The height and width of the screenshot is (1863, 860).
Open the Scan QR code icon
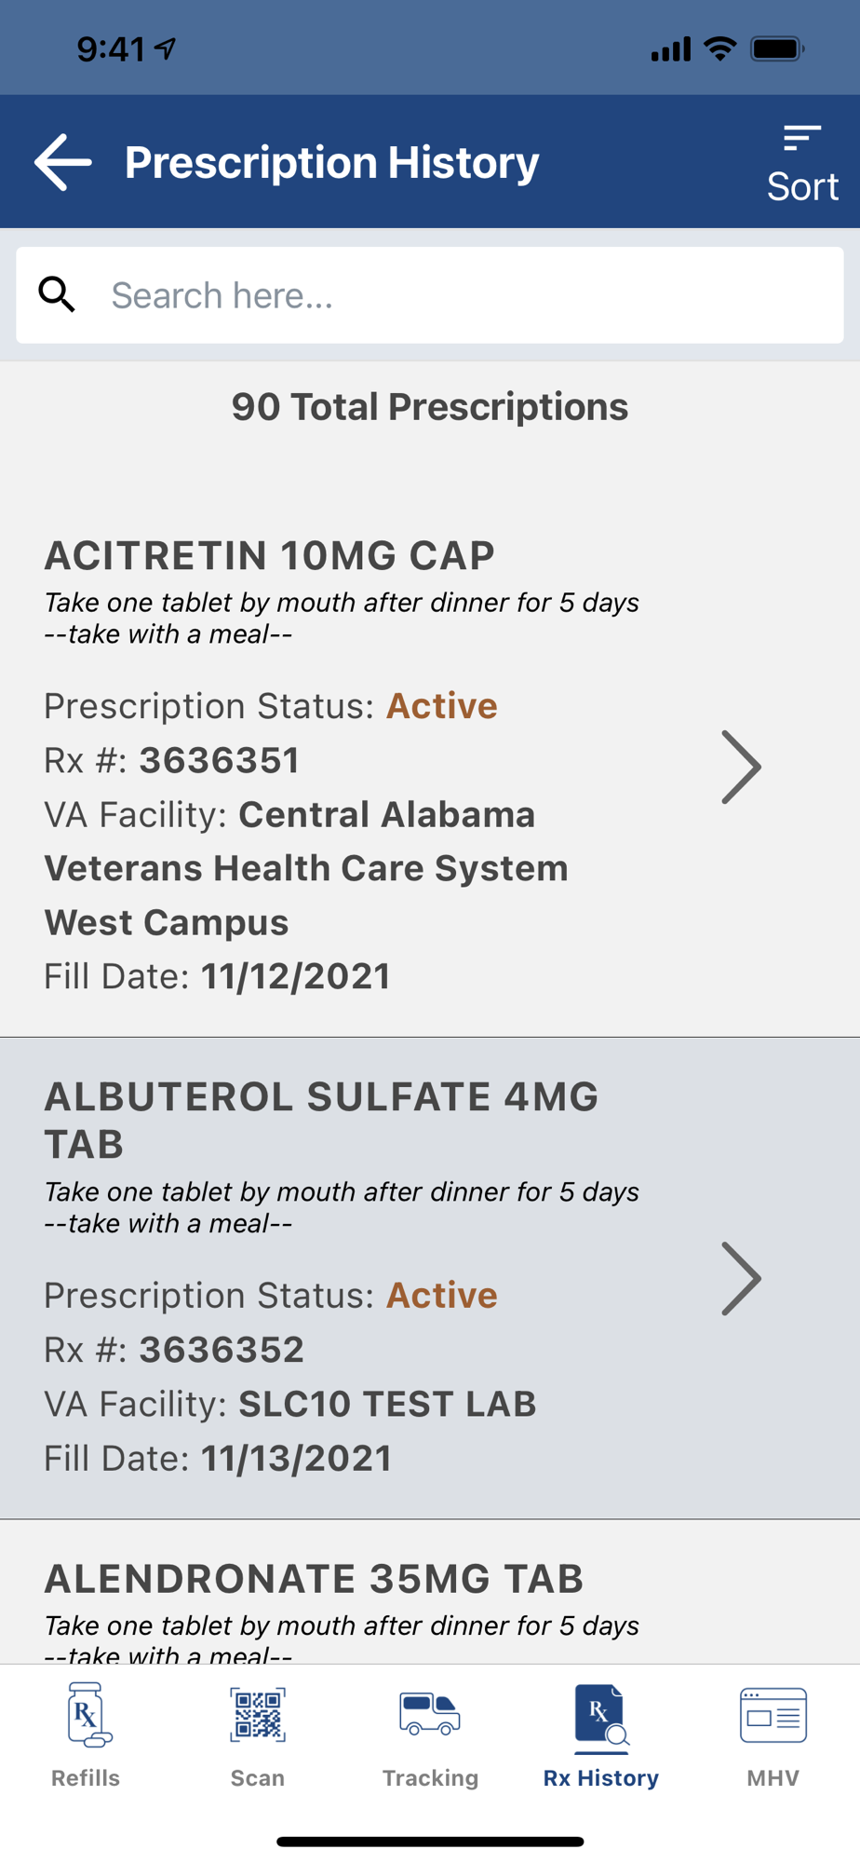click(258, 1713)
